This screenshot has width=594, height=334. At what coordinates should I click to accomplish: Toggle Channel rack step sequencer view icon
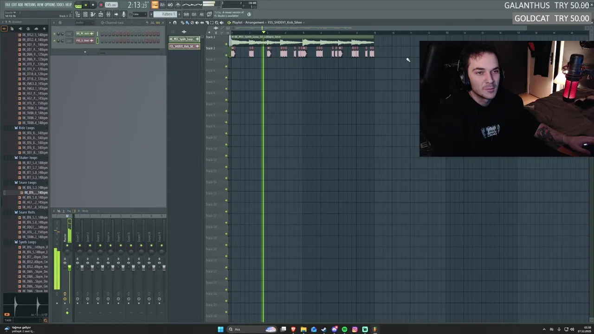[158, 22]
